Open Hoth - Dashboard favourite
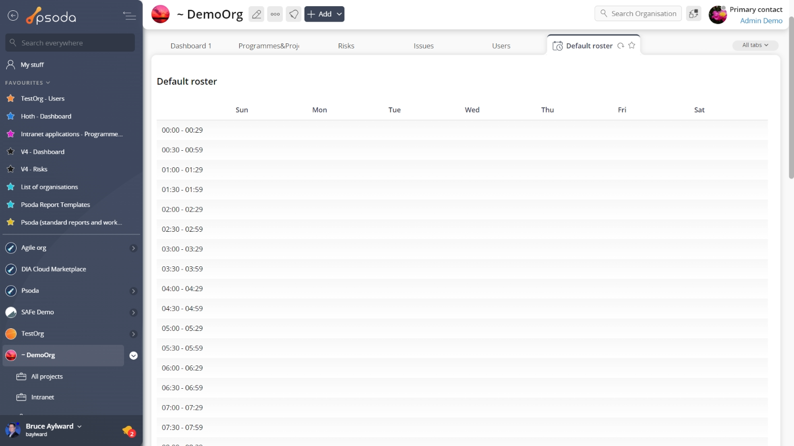 click(46, 117)
